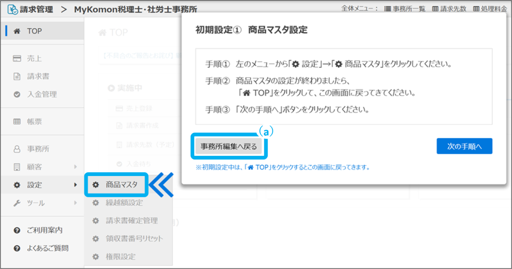The width and height of the screenshot is (512, 269).
Task: Select 権限設定 in the settings submenu
Action: coord(121,257)
